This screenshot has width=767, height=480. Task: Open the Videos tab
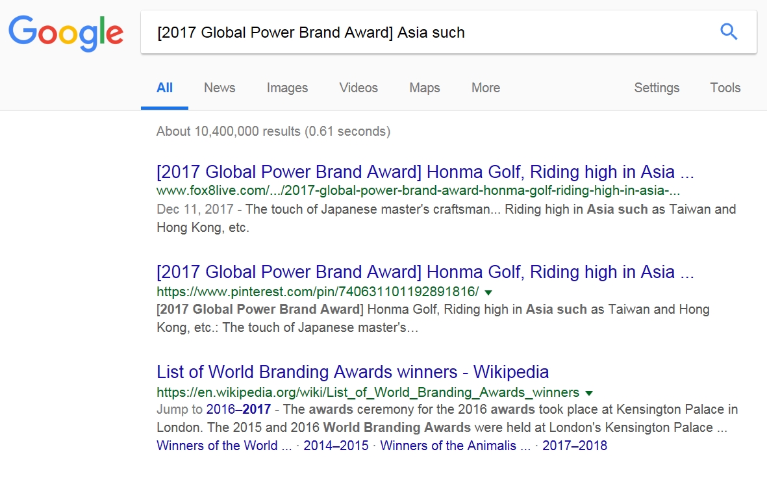click(358, 88)
